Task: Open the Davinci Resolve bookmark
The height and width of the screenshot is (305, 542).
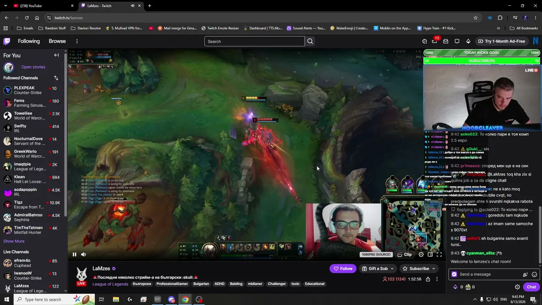Action: [86, 28]
